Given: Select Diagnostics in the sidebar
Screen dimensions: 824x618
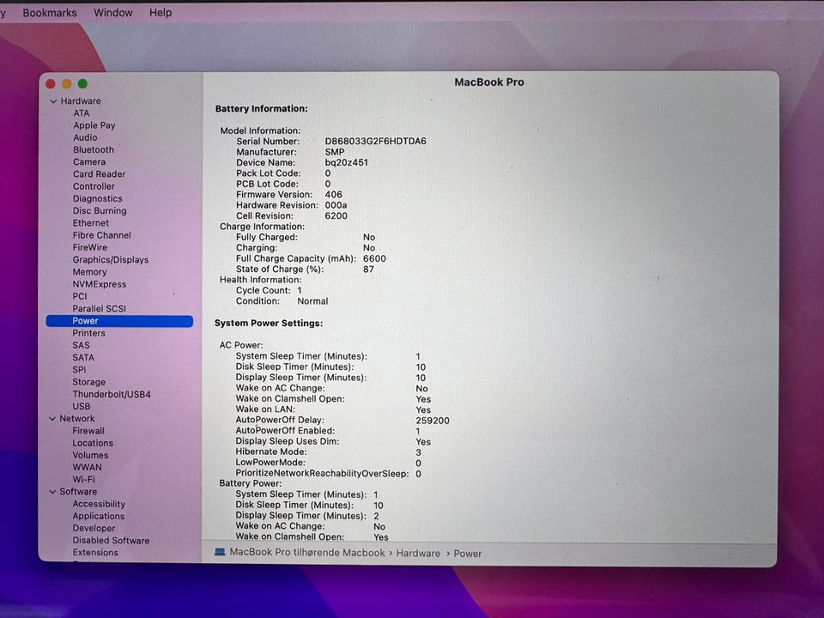Looking at the screenshot, I should (98, 198).
